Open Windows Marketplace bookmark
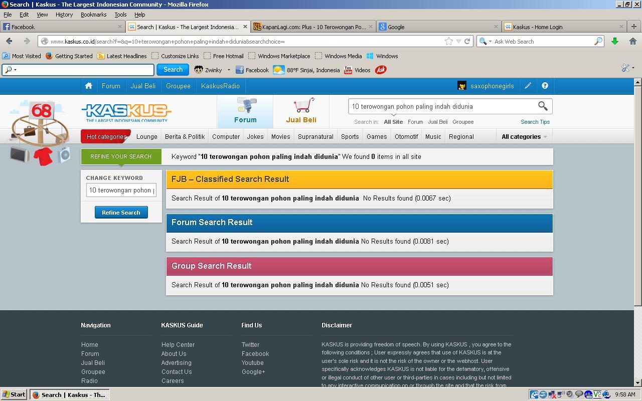The width and height of the screenshot is (642, 401). click(279, 56)
